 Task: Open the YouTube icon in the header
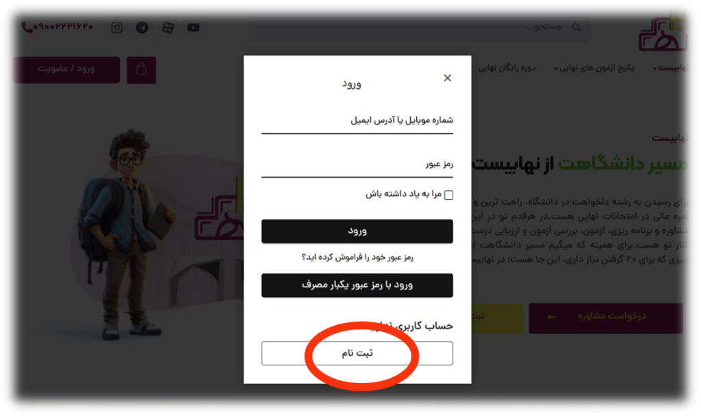coord(194,27)
